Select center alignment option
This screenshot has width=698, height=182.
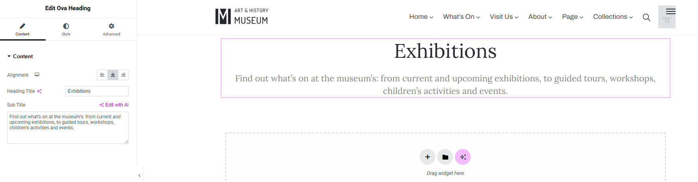(x=113, y=75)
